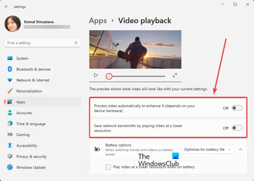Open Bluetooth & devices settings

pos(43,69)
